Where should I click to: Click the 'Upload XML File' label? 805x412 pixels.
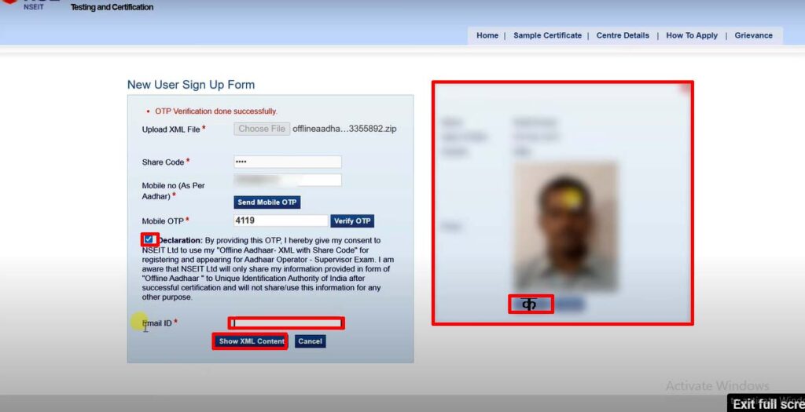171,129
